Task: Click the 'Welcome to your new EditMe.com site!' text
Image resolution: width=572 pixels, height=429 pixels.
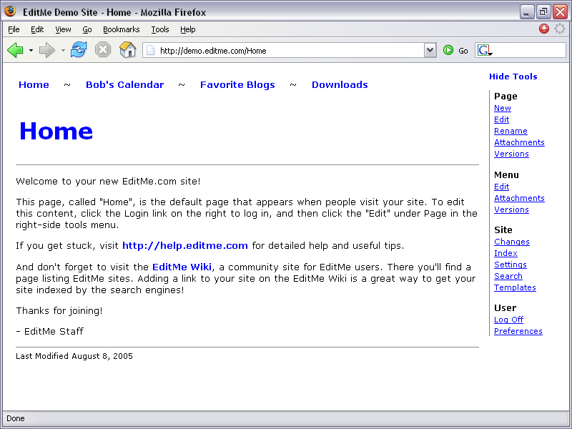Action: point(108,182)
